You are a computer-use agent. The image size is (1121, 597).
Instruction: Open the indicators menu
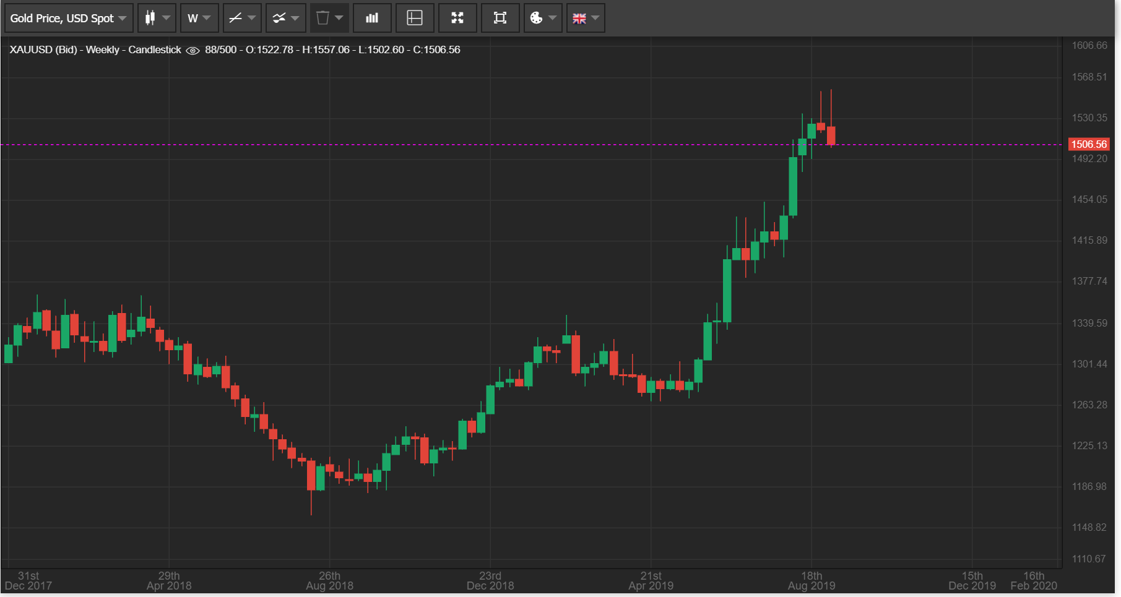click(x=285, y=19)
